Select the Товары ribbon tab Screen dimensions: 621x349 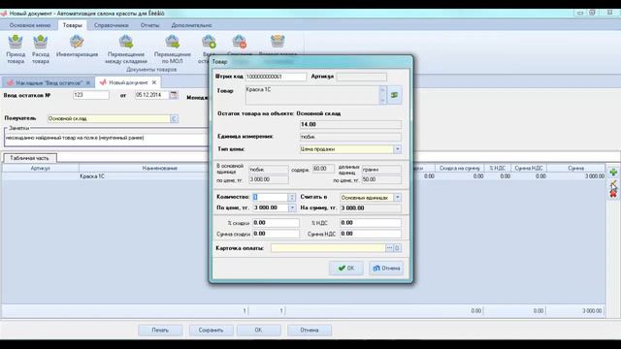pos(72,25)
